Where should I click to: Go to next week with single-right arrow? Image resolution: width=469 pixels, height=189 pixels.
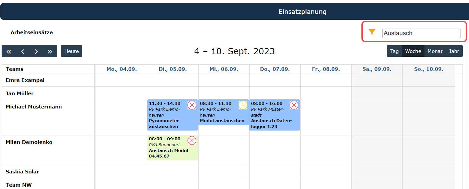pyautogui.click(x=36, y=51)
